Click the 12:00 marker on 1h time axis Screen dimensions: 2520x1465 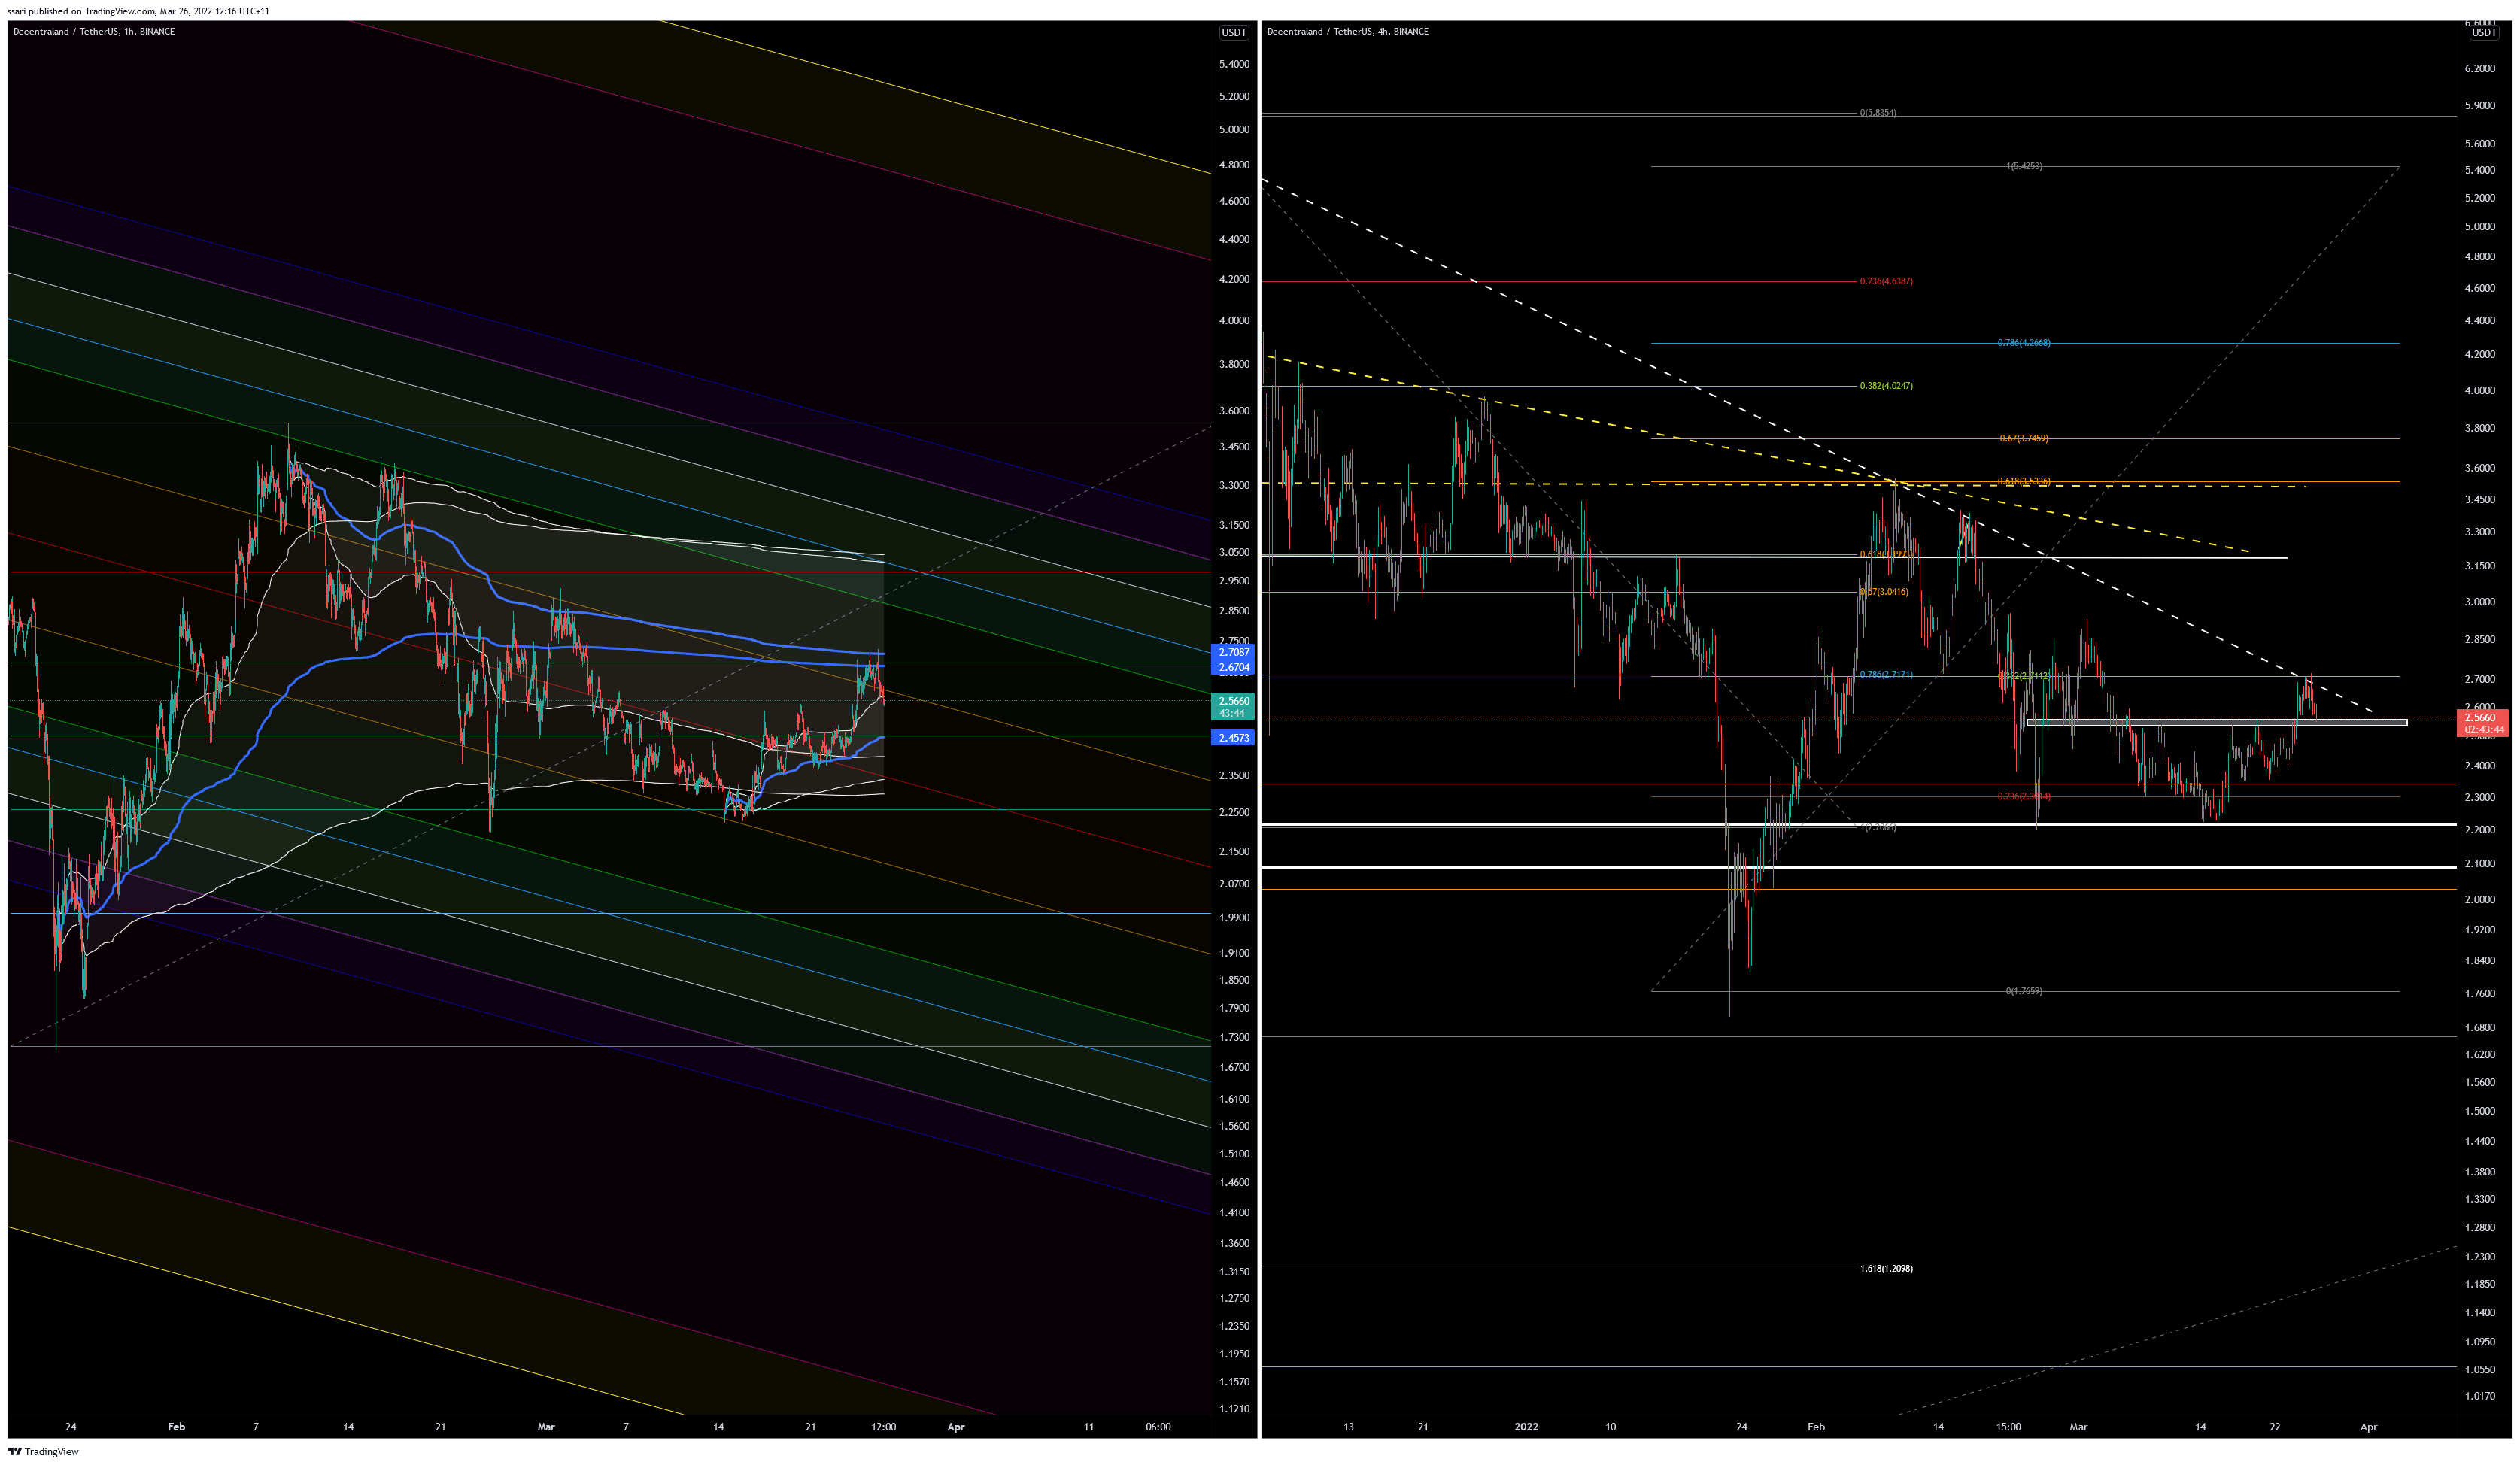click(883, 1427)
